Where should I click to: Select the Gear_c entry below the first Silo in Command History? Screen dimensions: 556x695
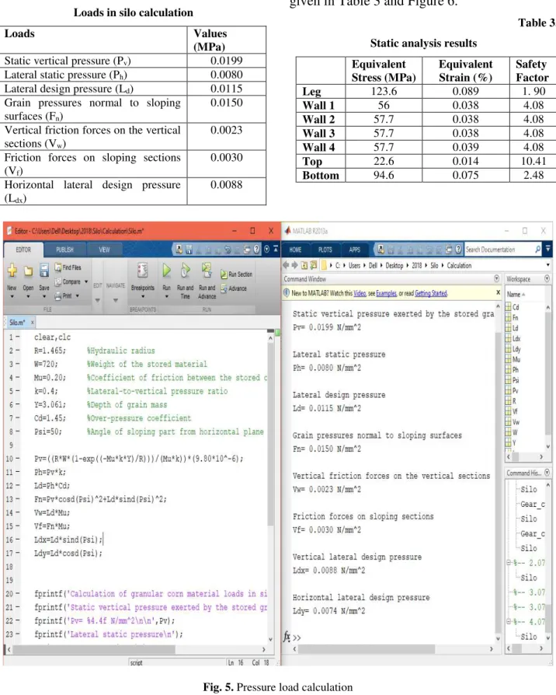pos(532,504)
